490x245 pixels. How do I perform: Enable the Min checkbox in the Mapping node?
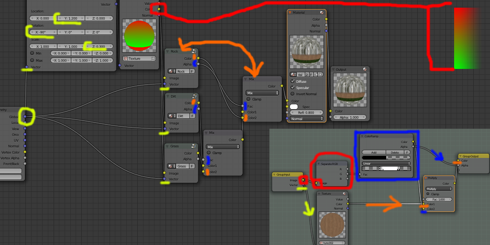[x=32, y=53]
